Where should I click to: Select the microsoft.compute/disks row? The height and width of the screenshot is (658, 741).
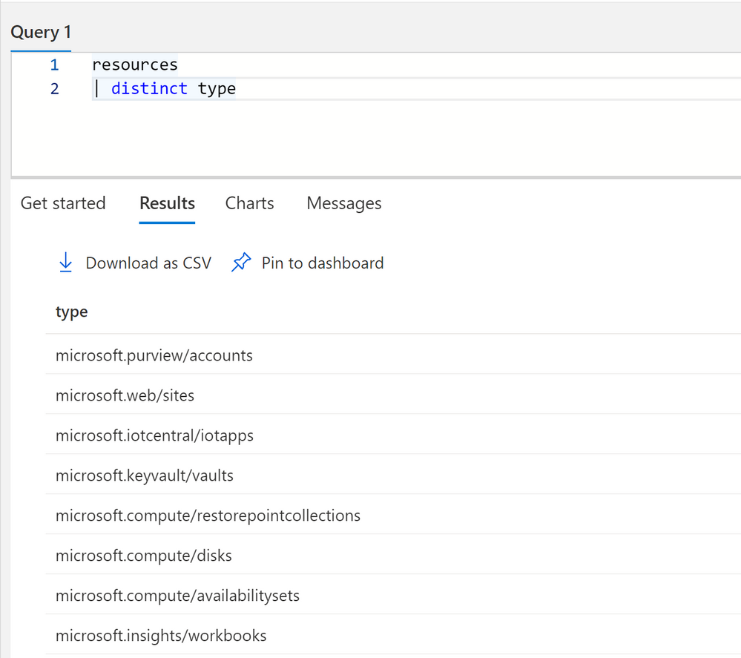[393, 556]
